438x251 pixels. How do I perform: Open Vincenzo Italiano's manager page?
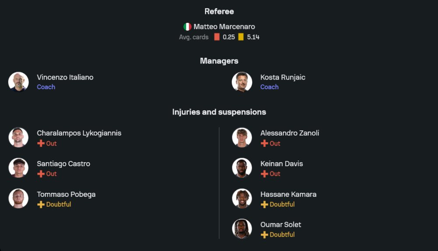(65, 77)
